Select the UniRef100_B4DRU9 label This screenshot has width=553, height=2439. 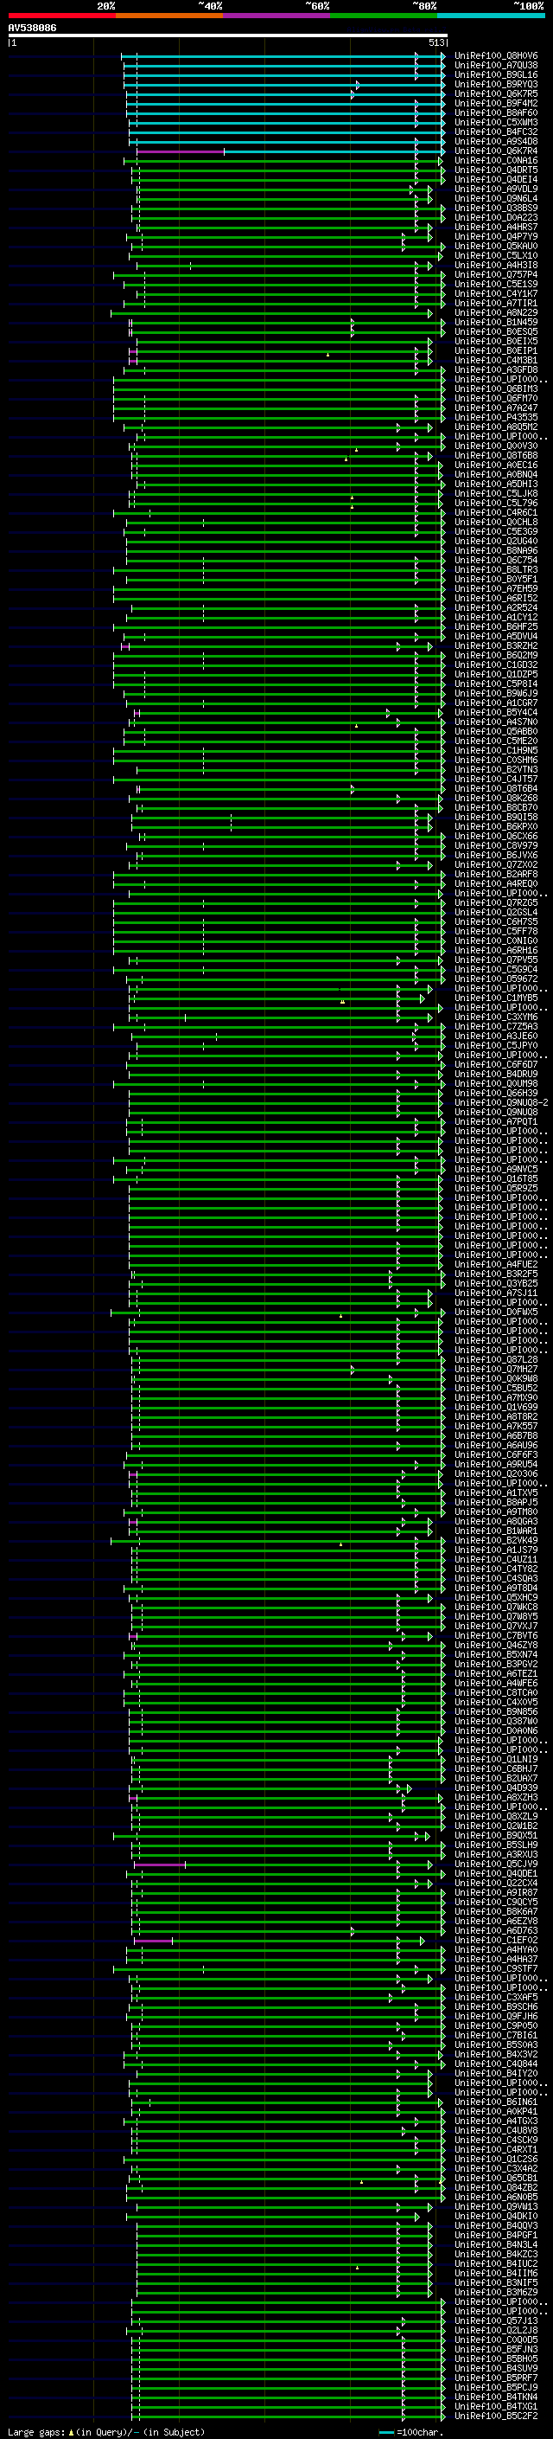coord(495,1074)
